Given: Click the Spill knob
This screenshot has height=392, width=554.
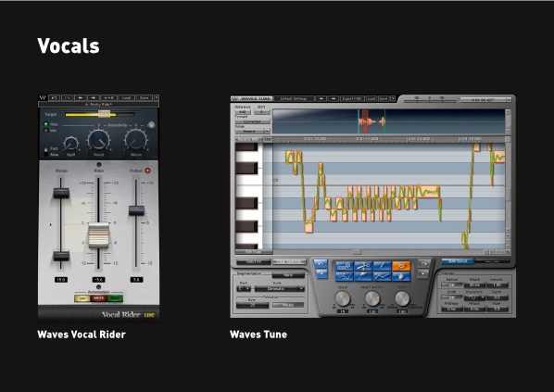Looking at the screenshot, I should 71,144.
